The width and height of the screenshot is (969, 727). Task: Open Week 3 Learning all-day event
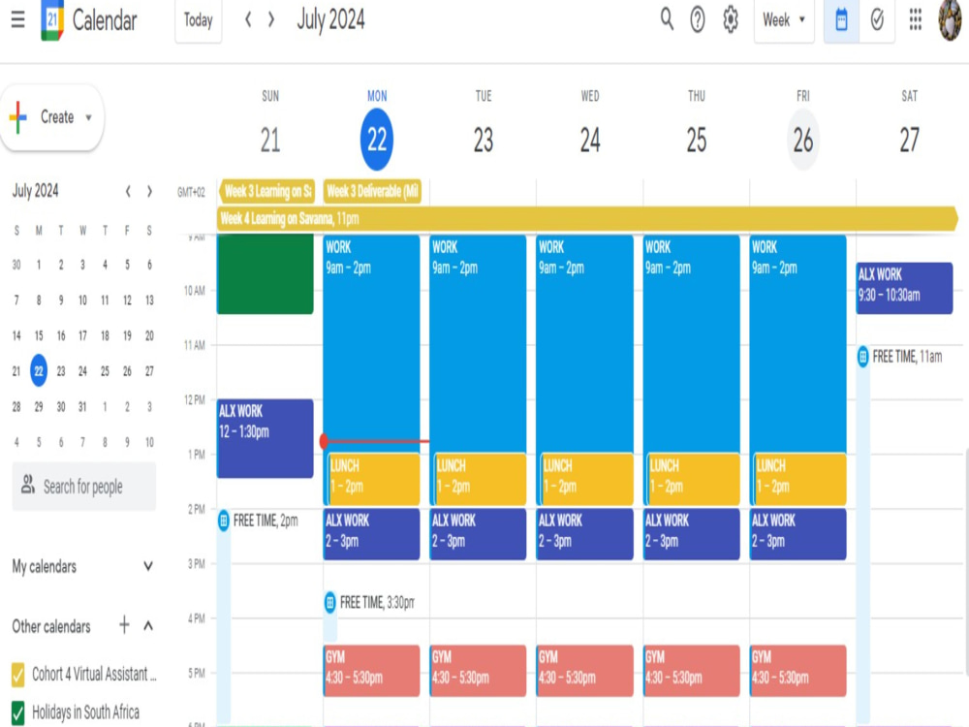(266, 192)
